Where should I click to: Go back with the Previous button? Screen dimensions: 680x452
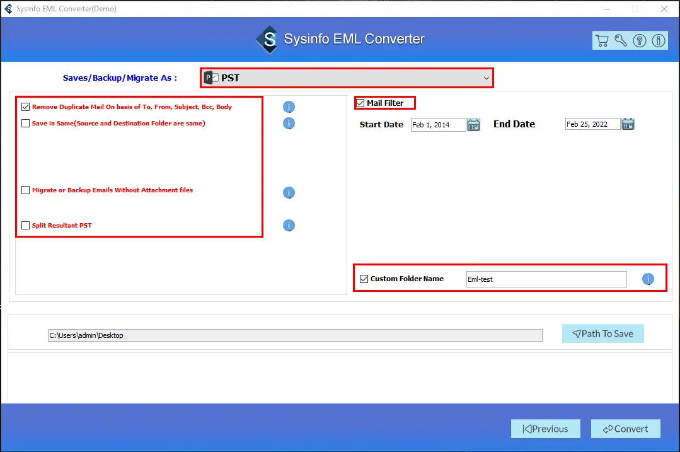tap(546, 429)
